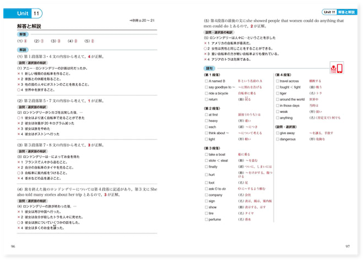Click the "(第 3 段落)" vocabulary heading
Image resolution: width=364 pixels, height=261 pixels.
[x=212, y=148]
